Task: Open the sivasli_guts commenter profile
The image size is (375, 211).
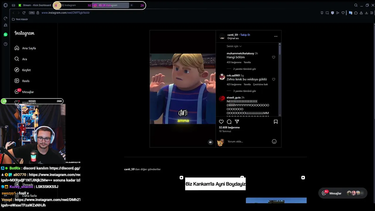Action: pyautogui.click(x=233, y=98)
